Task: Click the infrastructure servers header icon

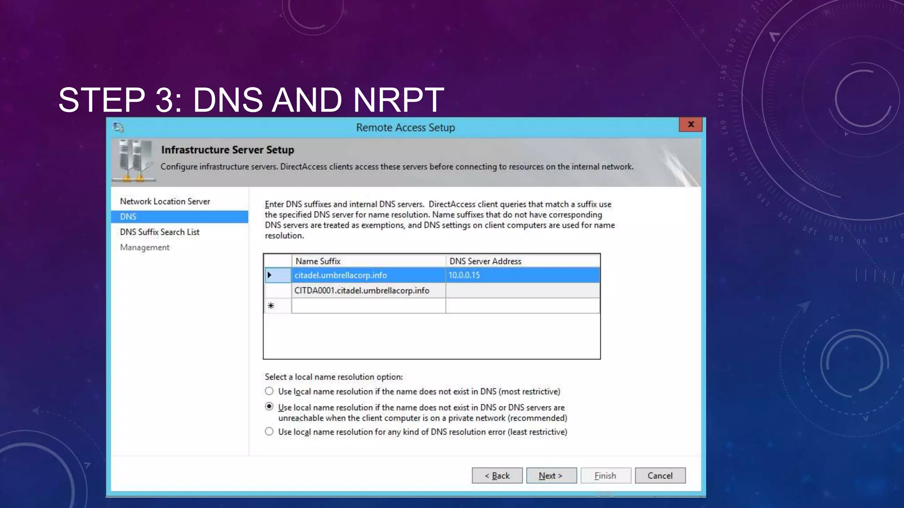Action: click(134, 161)
